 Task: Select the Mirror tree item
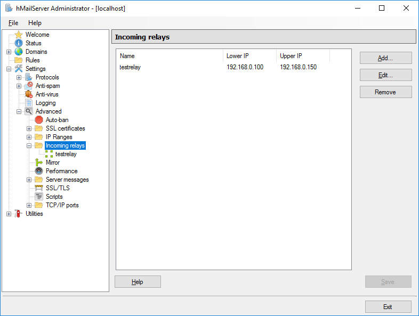click(x=53, y=163)
